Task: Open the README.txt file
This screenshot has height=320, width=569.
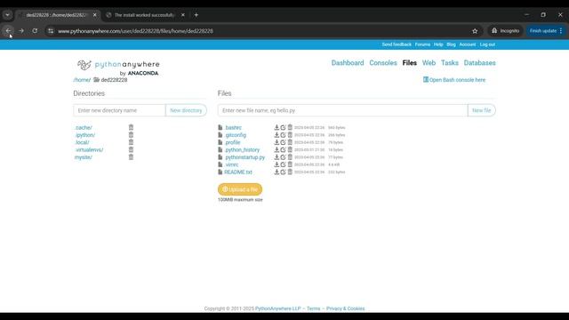Action: click(238, 172)
